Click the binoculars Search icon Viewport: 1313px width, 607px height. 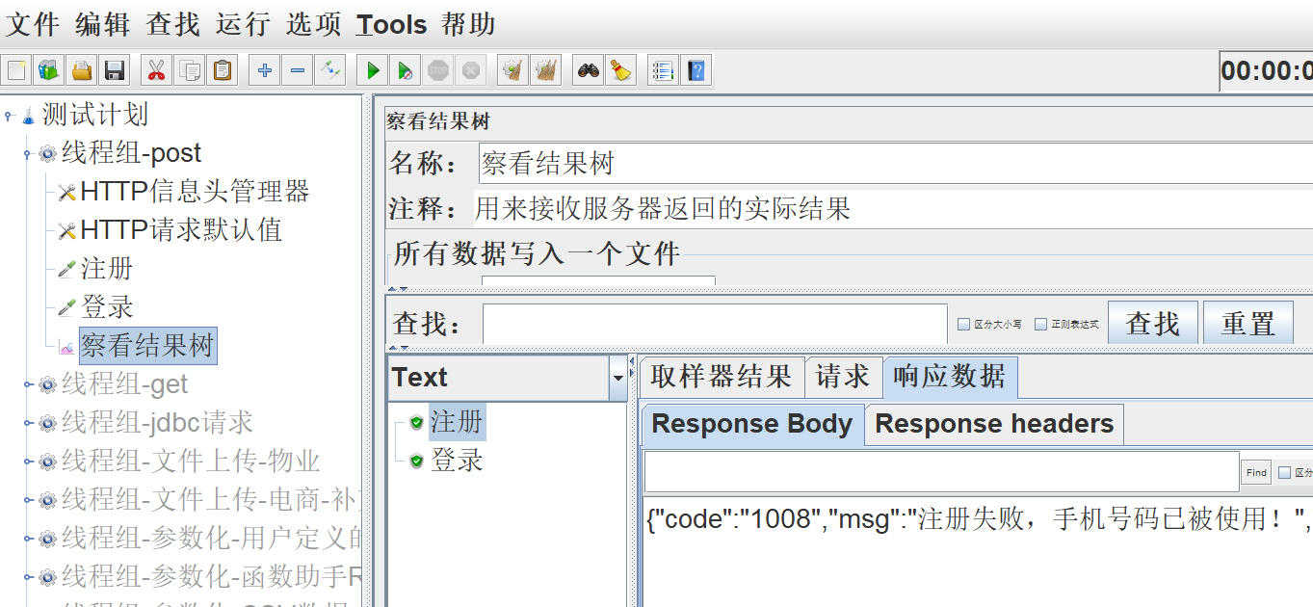[x=588, y=70]
